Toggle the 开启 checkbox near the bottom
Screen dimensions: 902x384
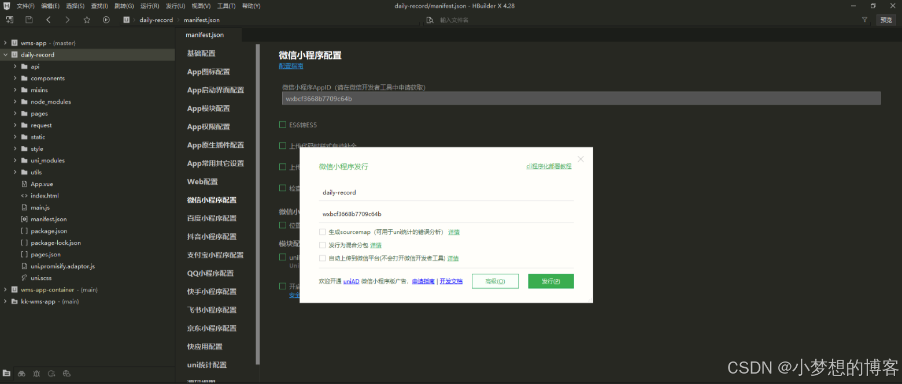point(283,286)
